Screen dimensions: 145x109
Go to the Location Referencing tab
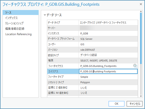18,34
